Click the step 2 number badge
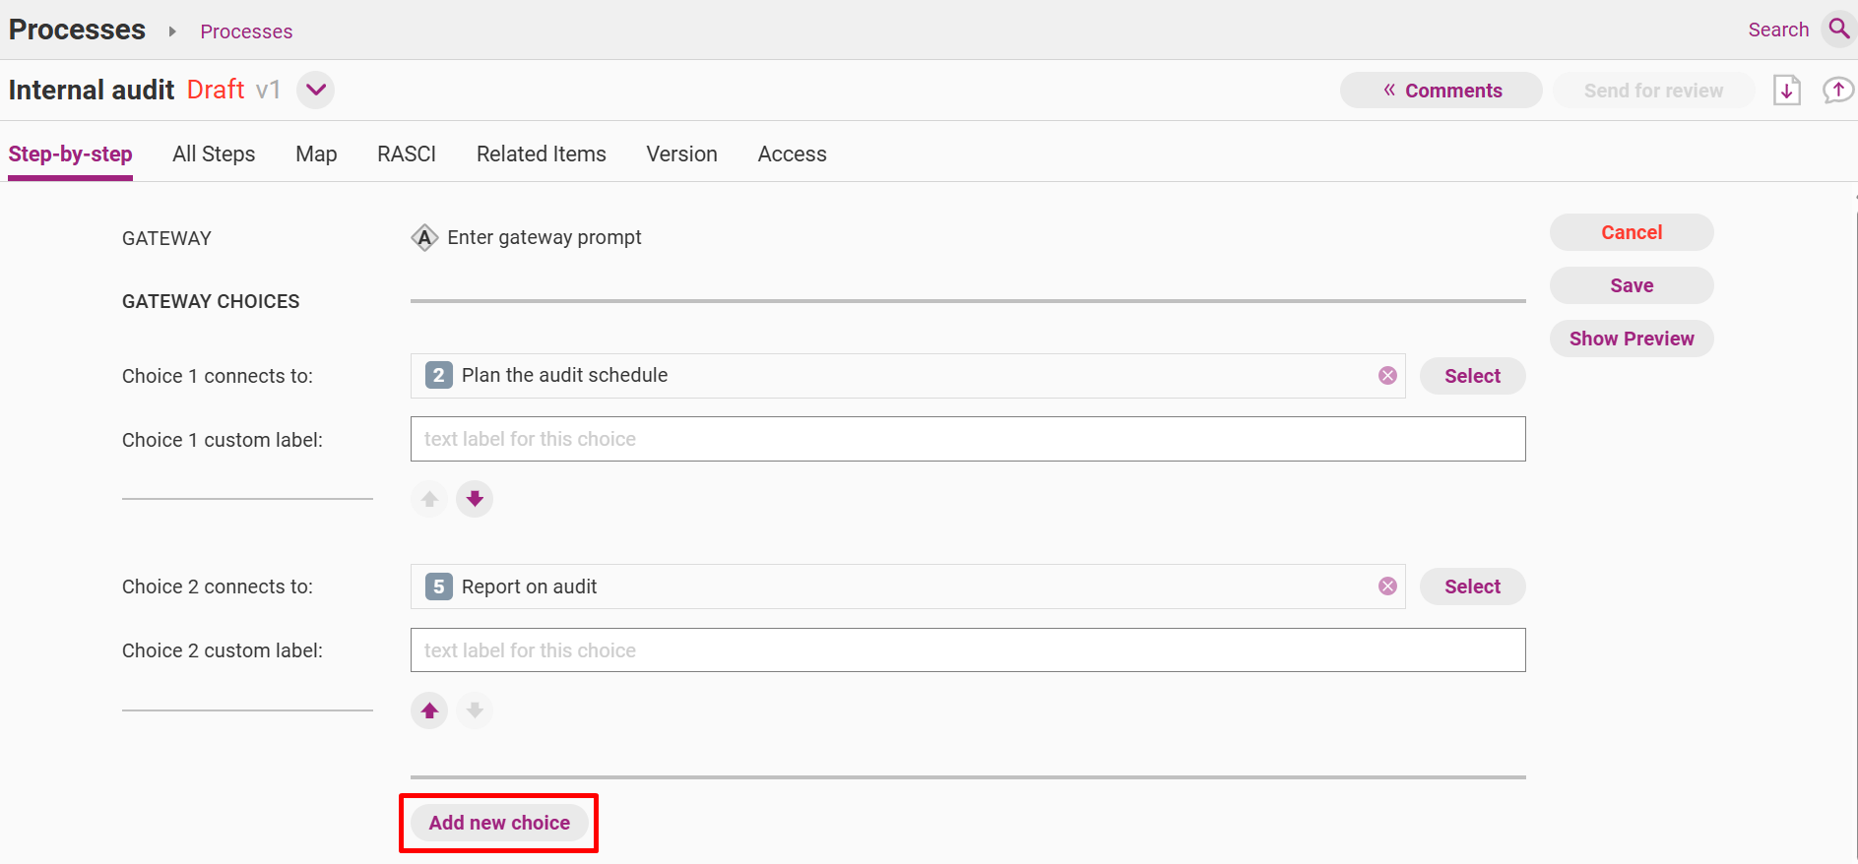Viewport: 1858px width, 864px height. click(439, 375)
